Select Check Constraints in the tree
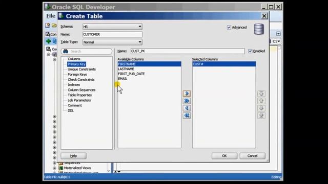This screenshot has height=184, width=328. coord(81,80)
